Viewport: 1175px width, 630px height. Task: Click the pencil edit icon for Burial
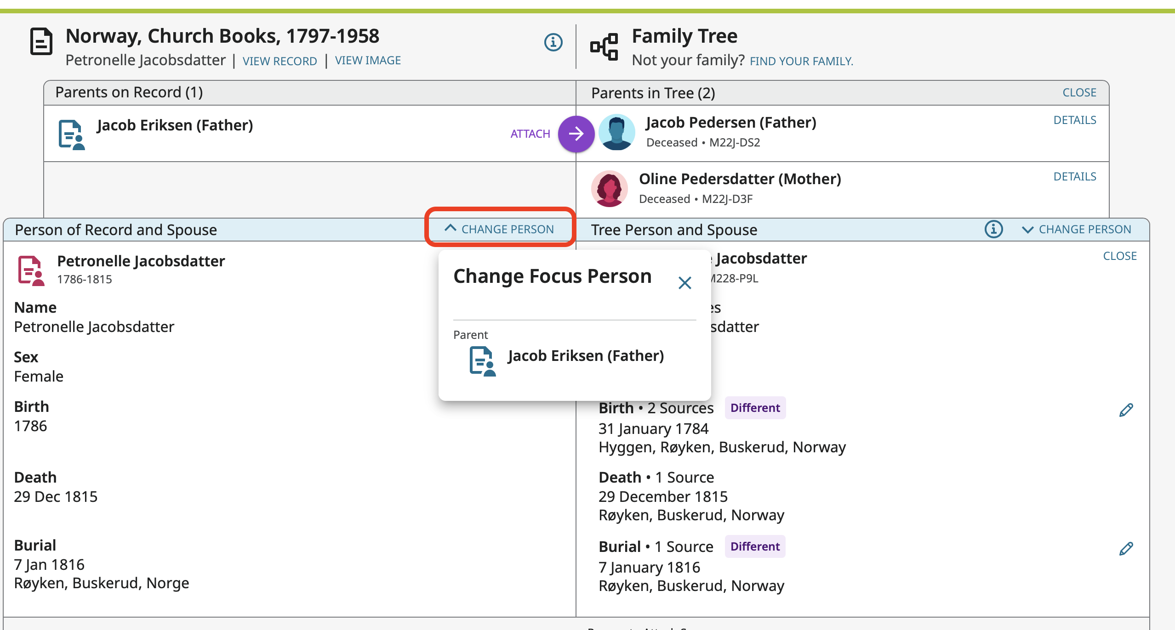point(1126,548)
